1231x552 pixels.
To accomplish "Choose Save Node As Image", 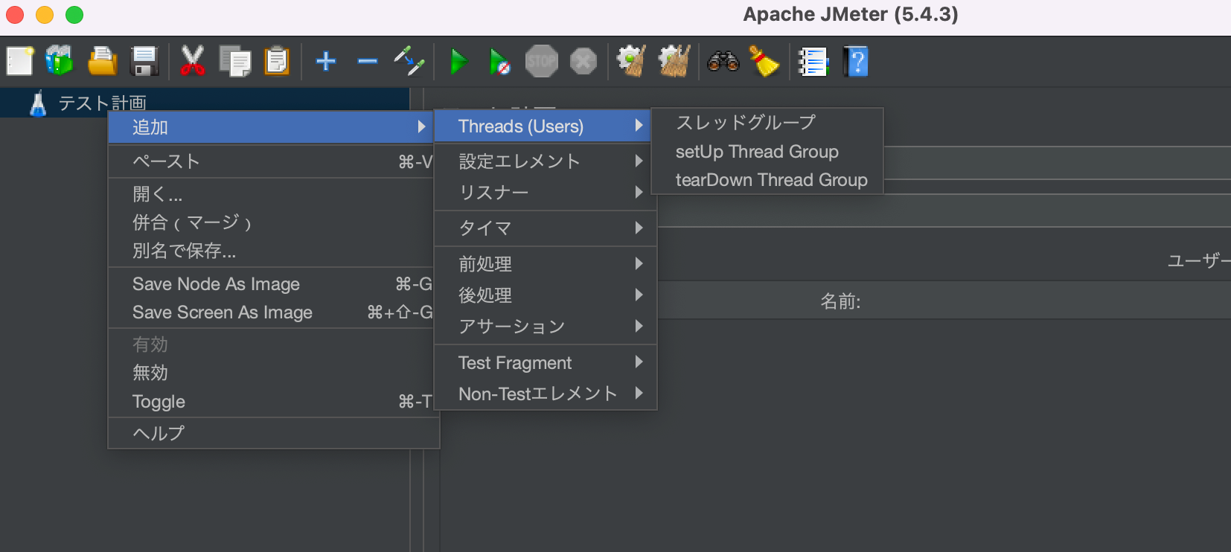I will 271,284.
